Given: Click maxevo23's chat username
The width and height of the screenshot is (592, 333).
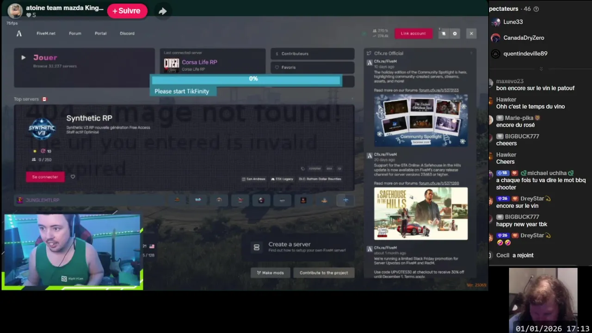Looking at the screenshot, I should coord(510,81).
